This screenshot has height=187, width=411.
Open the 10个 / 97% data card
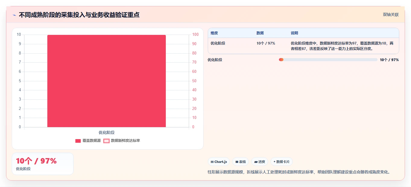click(x=43, y=164)
